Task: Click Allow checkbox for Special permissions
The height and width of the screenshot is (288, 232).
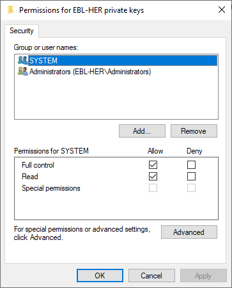Action: coord(153,188)
